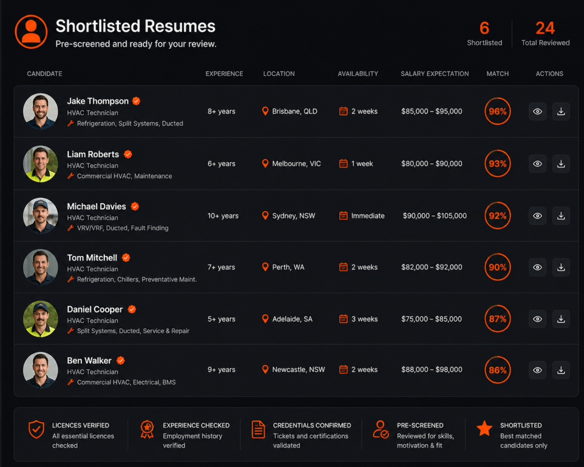Click Jake Thompson's 96% match ring
Image resolution: width=584 pixels, height=467 pixels.
pyautogui.click(x=497, y=112)
